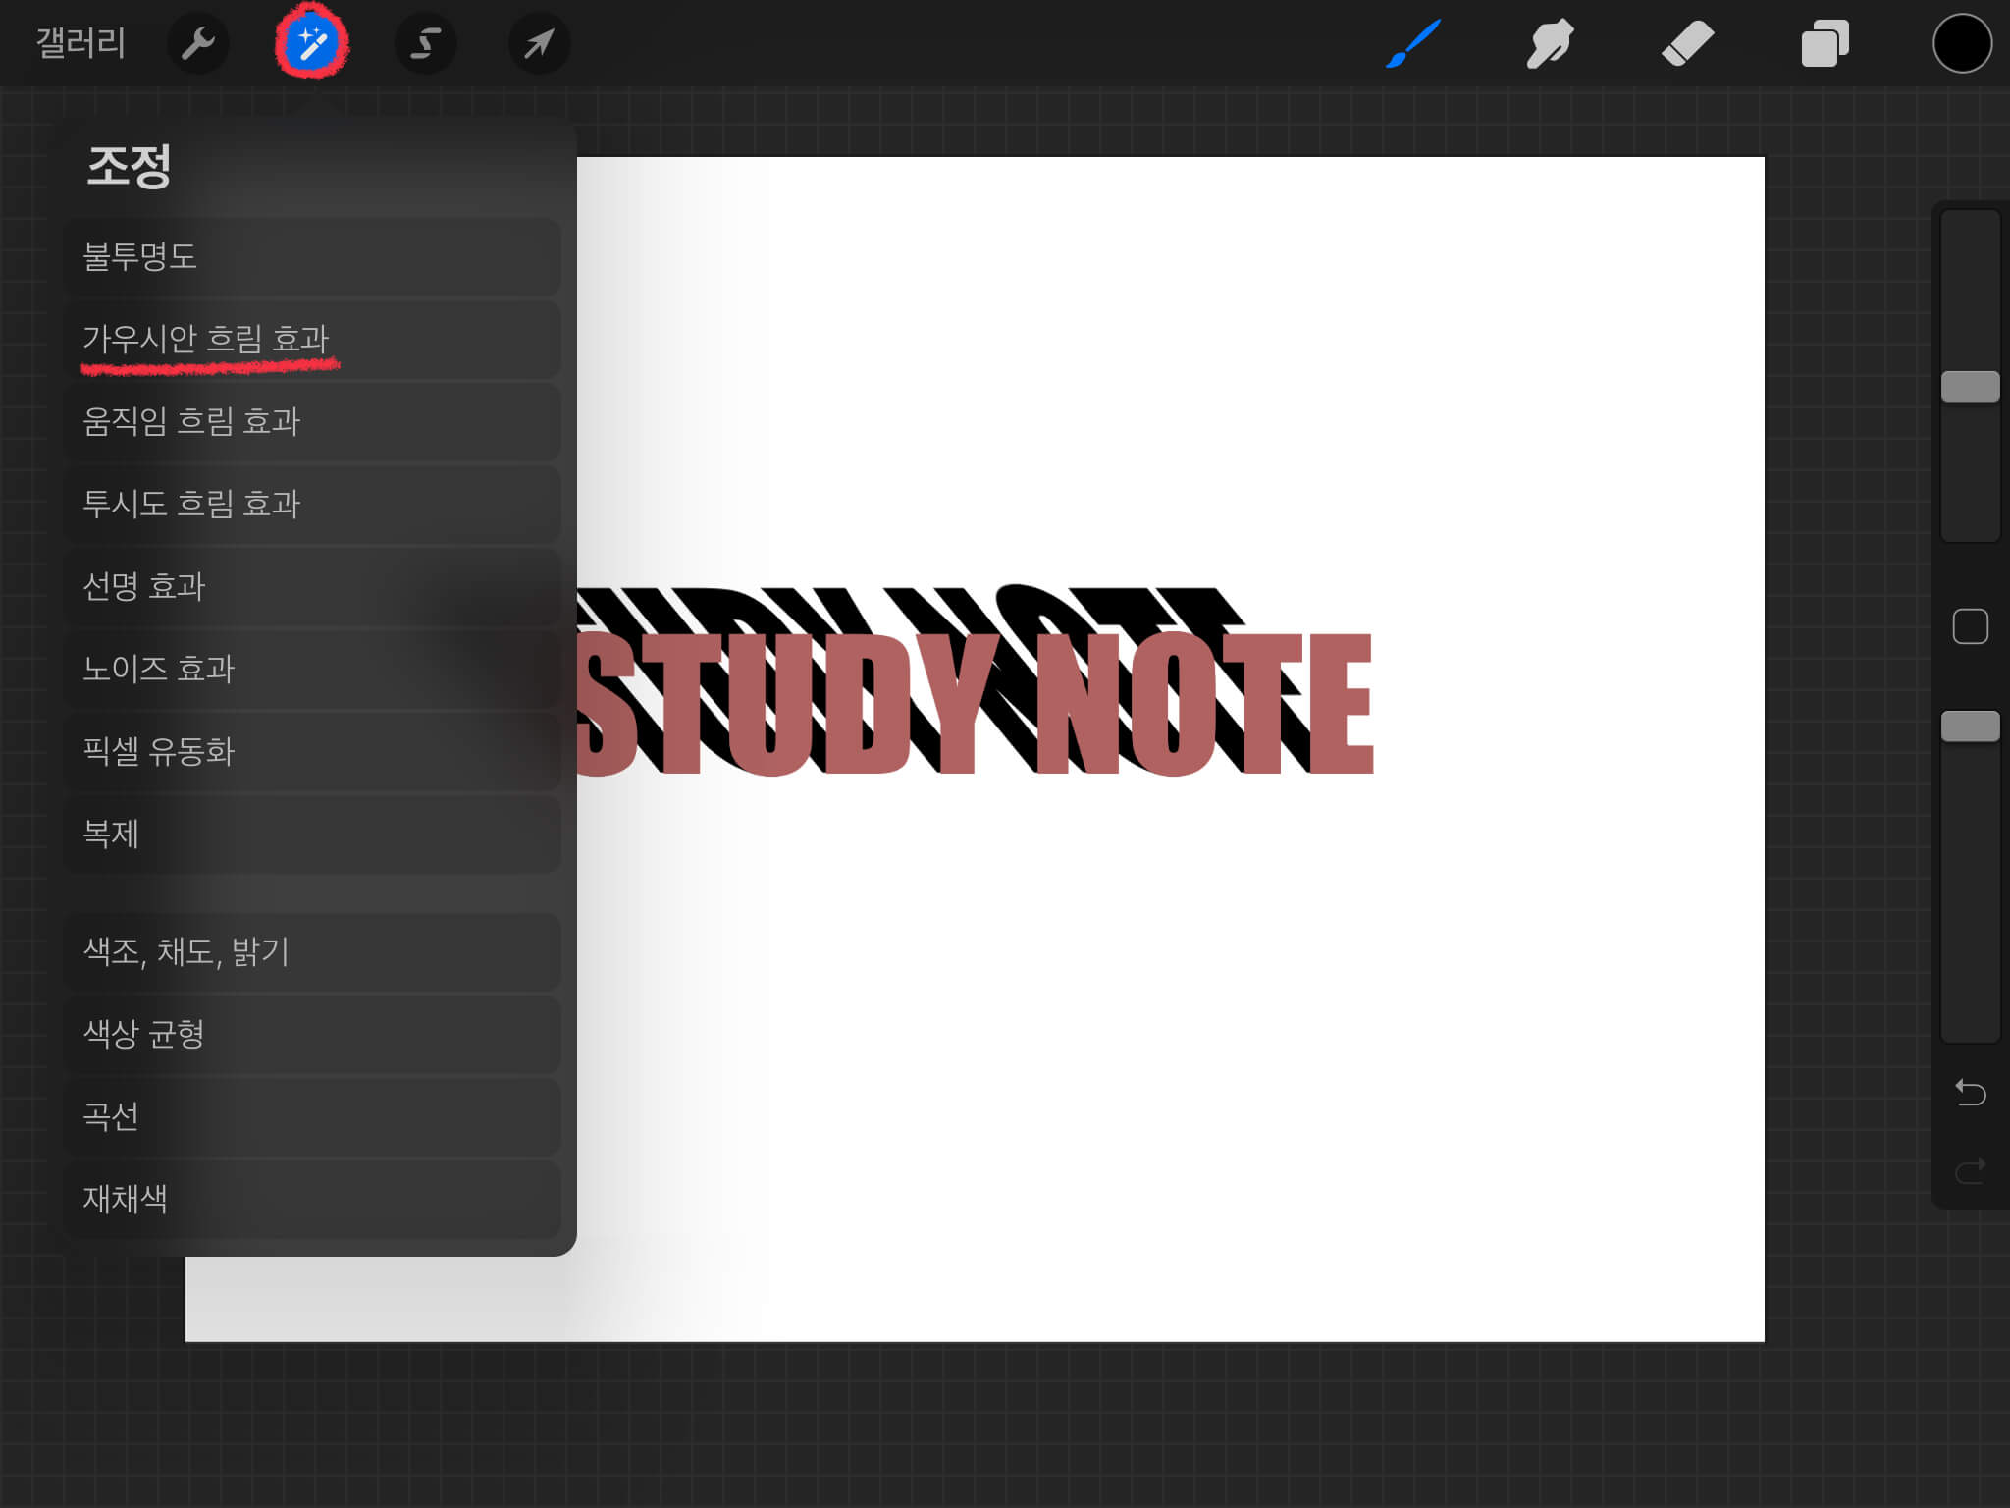
Task: Select the Selection S-ribbon tool
Action: point(425,44)
